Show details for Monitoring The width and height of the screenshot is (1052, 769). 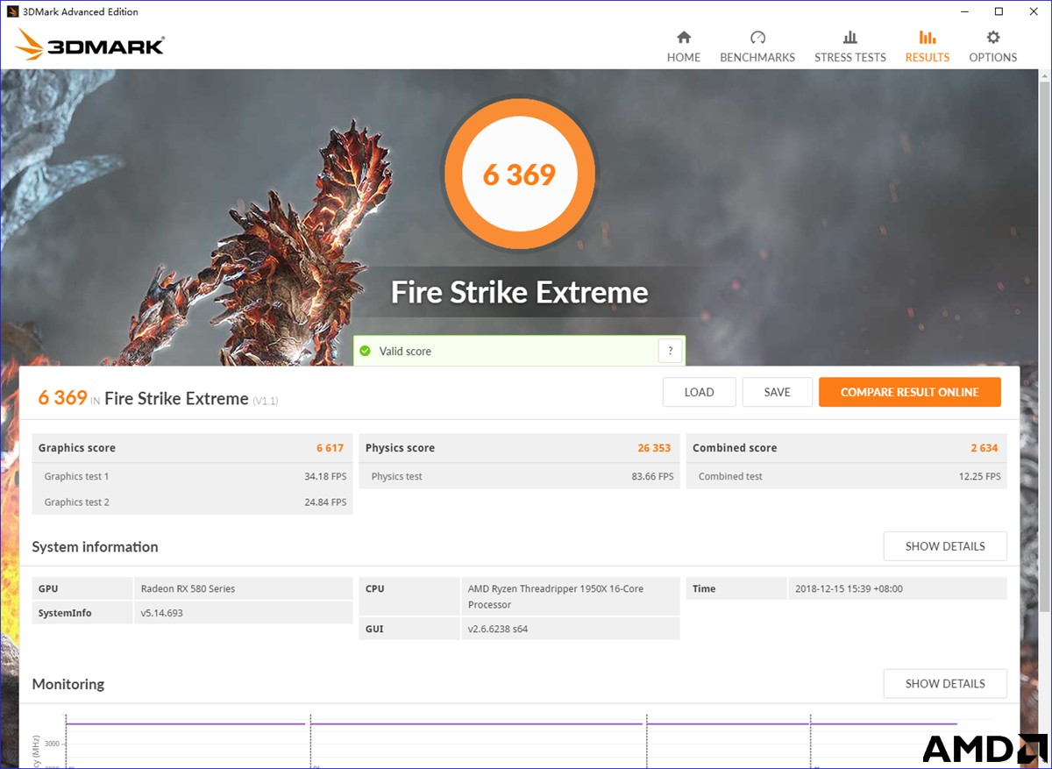pyautogui.click(x=945, y=683)
